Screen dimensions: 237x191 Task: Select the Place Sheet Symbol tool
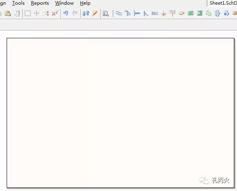pos(190,13)
